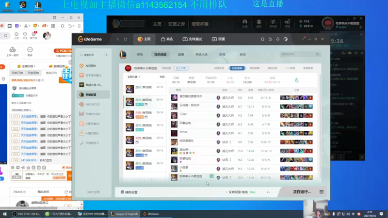Image resolution: width=388 pixels, height=218 pixels.
Task: Open the WeGame 商店 tab
Action: (167, 39)
